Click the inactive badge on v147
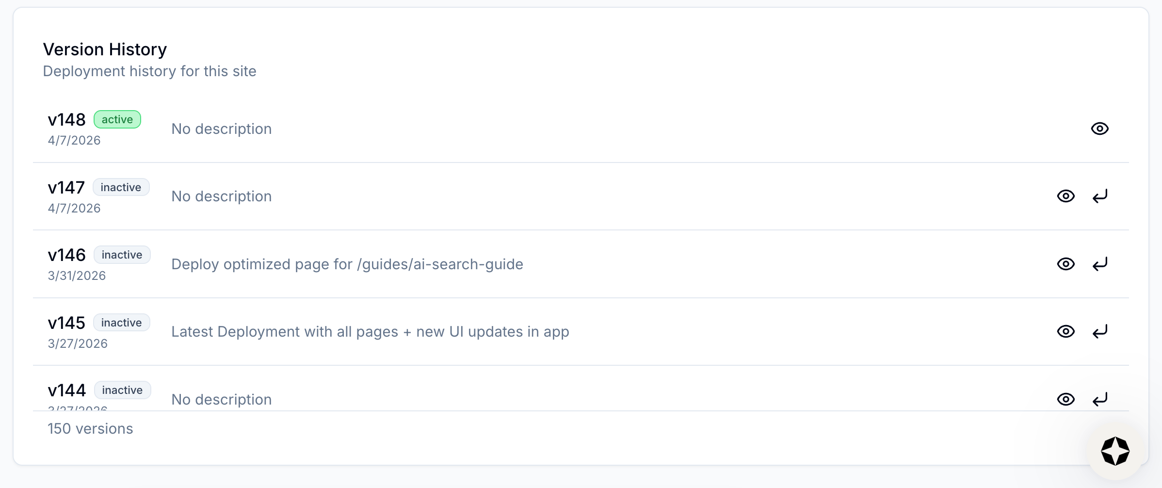 121,187
